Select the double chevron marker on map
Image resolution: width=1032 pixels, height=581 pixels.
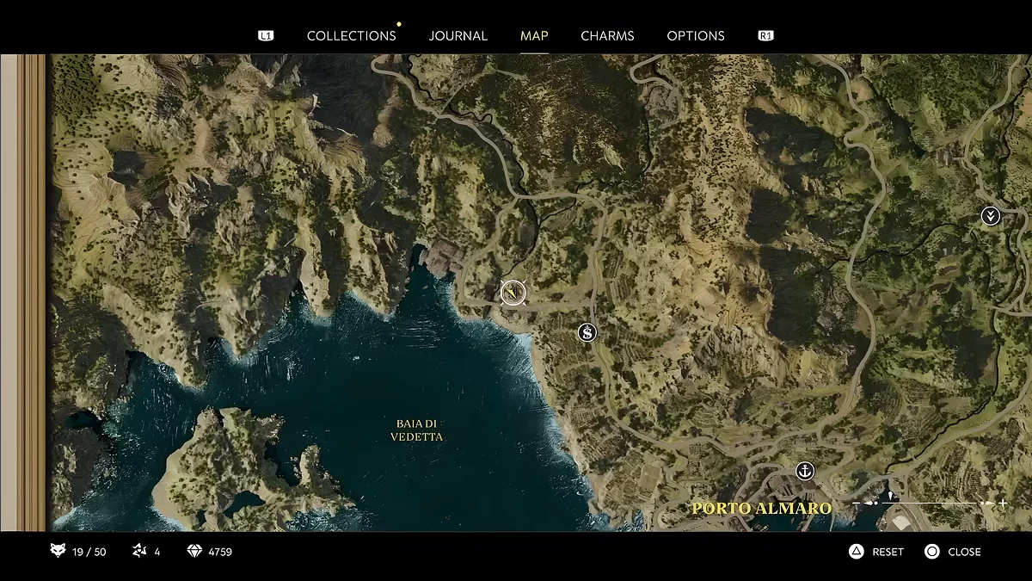point(991,216)
